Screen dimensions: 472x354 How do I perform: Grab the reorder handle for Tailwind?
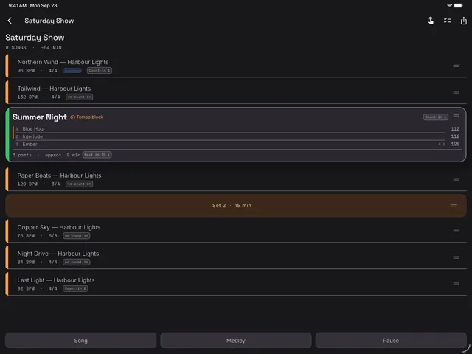tap(456, 92)
